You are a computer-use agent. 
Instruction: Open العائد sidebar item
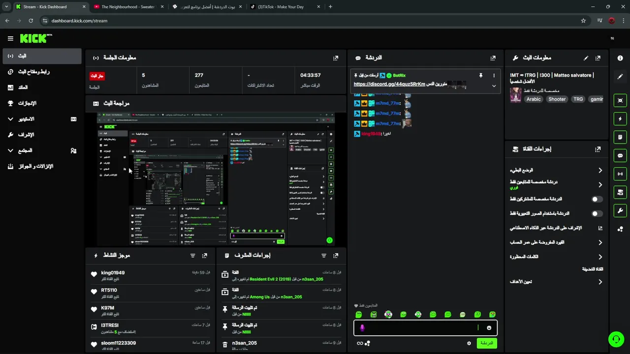point(42,88)
